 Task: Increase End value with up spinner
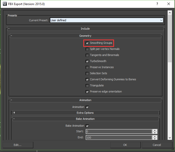point(155,136)
